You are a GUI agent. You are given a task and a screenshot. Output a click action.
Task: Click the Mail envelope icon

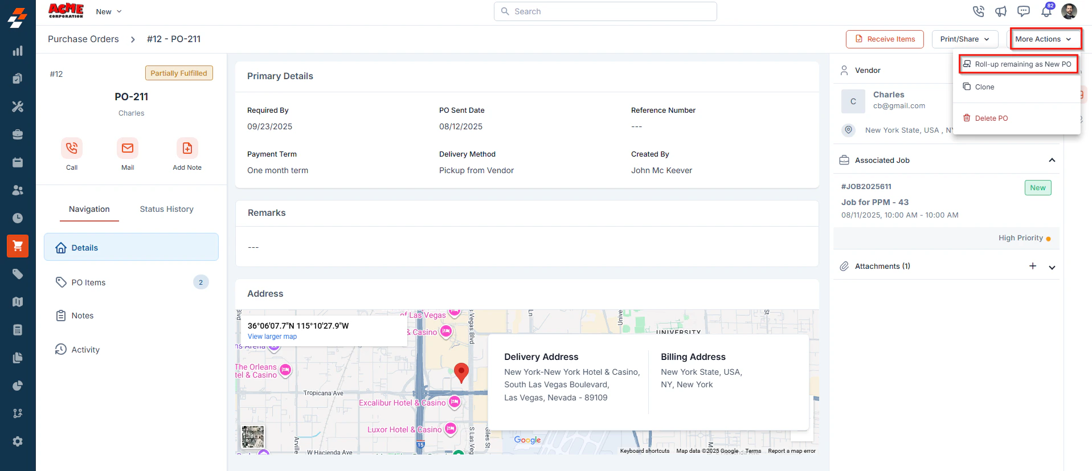[128, 148]
